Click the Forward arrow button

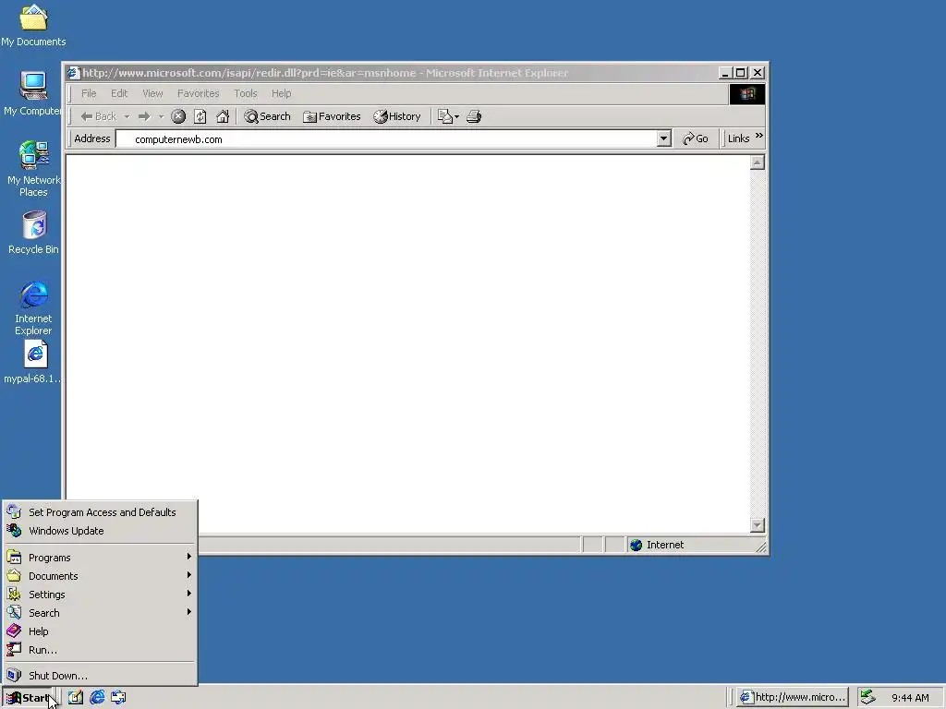[x=144, y=116]
